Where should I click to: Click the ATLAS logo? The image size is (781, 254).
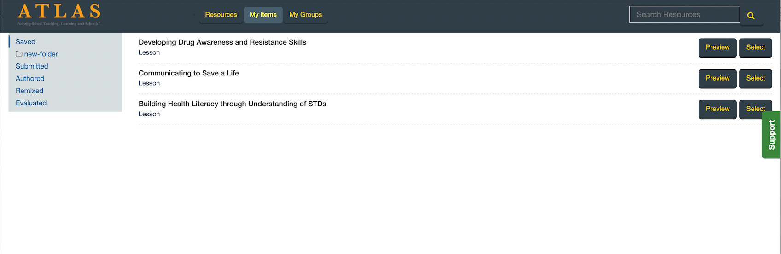point(59,14)
